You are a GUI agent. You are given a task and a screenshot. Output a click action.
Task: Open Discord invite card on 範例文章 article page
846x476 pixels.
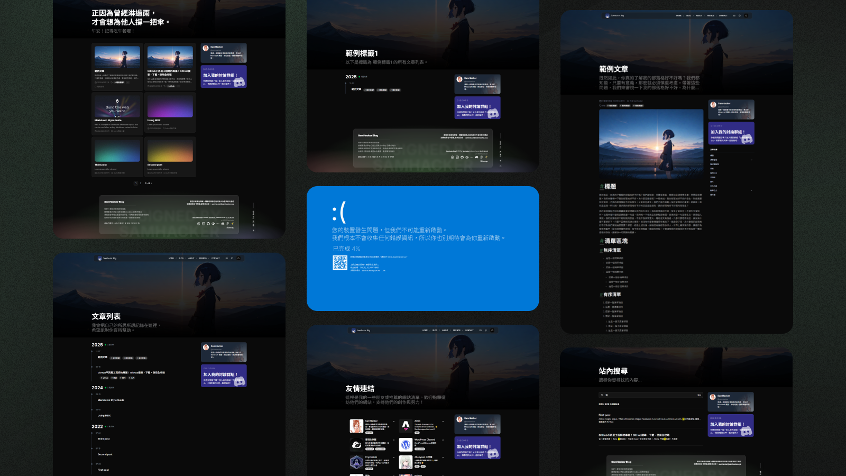click(x=731, y=133)
